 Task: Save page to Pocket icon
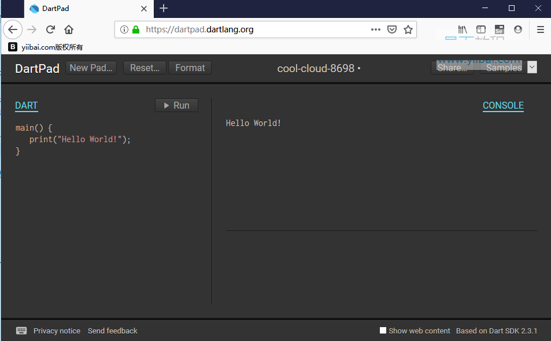click(392, 29)
